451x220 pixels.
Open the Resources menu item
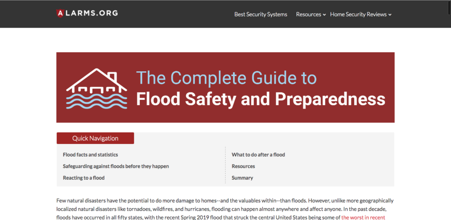[308, 15]
